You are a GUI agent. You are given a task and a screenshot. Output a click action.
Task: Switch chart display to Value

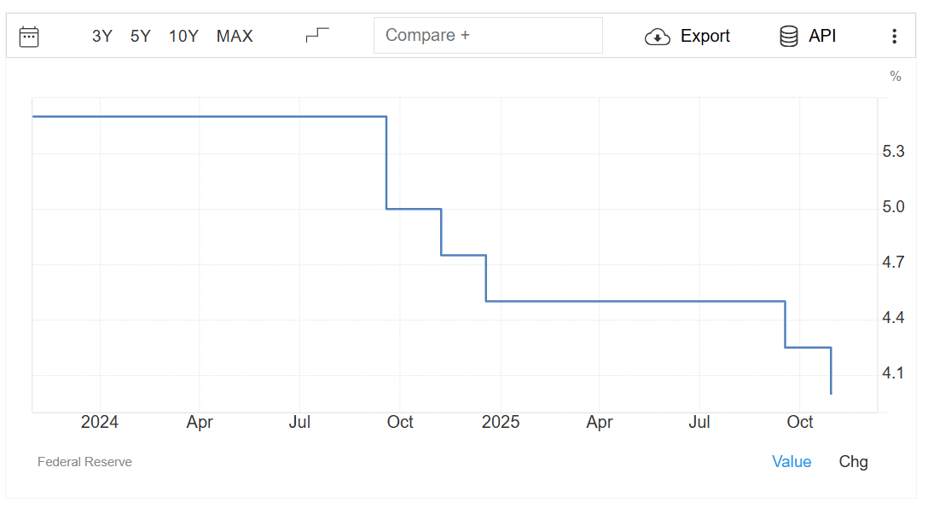click(x=792, y=461)
